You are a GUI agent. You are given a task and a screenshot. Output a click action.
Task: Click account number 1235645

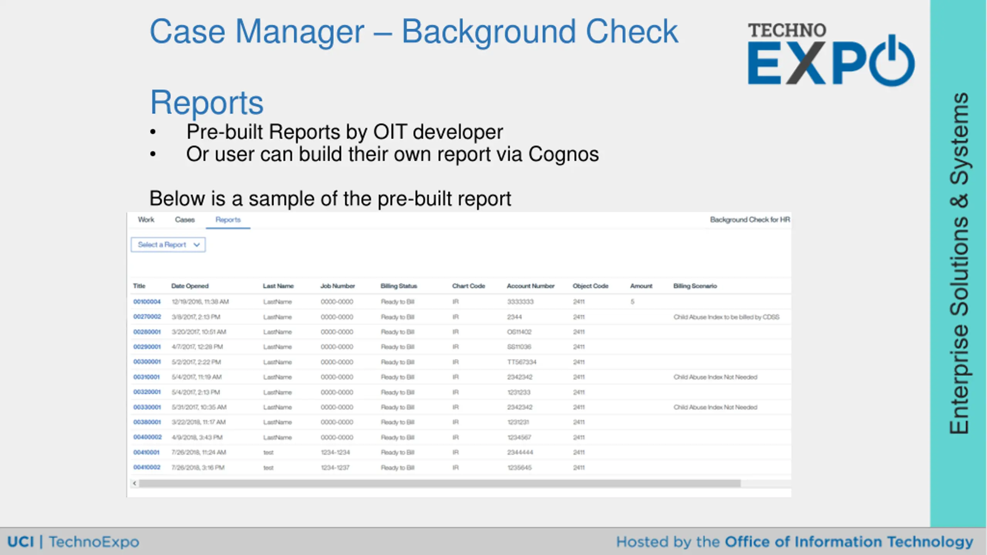pos(519,468)
